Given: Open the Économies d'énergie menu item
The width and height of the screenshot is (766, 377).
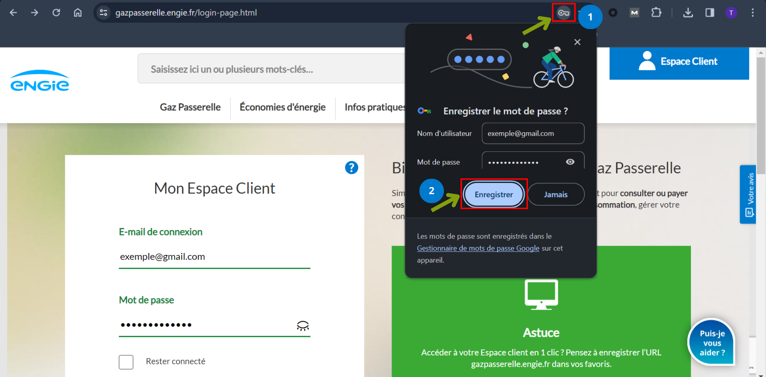Looking at the screenshot, I should pos(282,107).
